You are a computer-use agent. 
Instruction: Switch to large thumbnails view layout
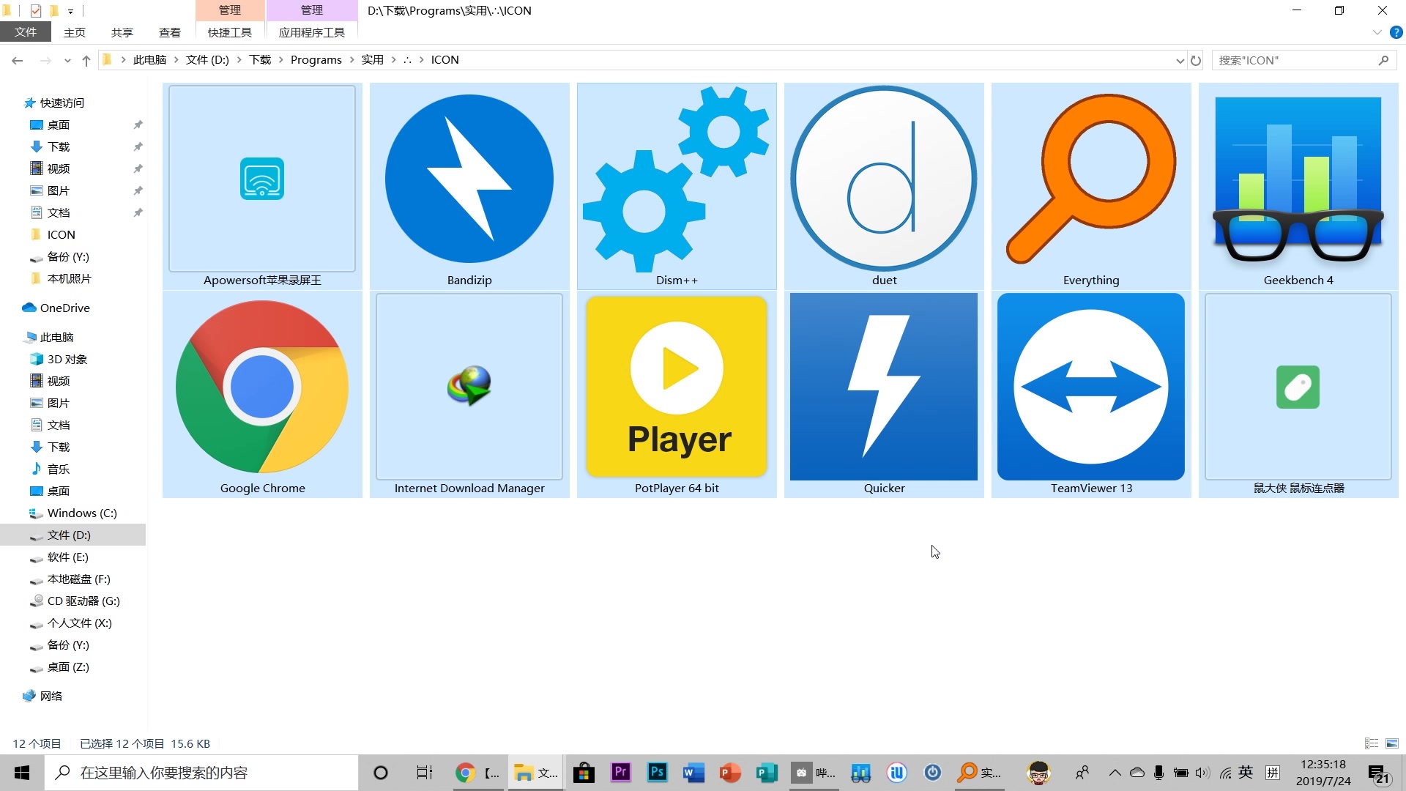[1392, 743]
